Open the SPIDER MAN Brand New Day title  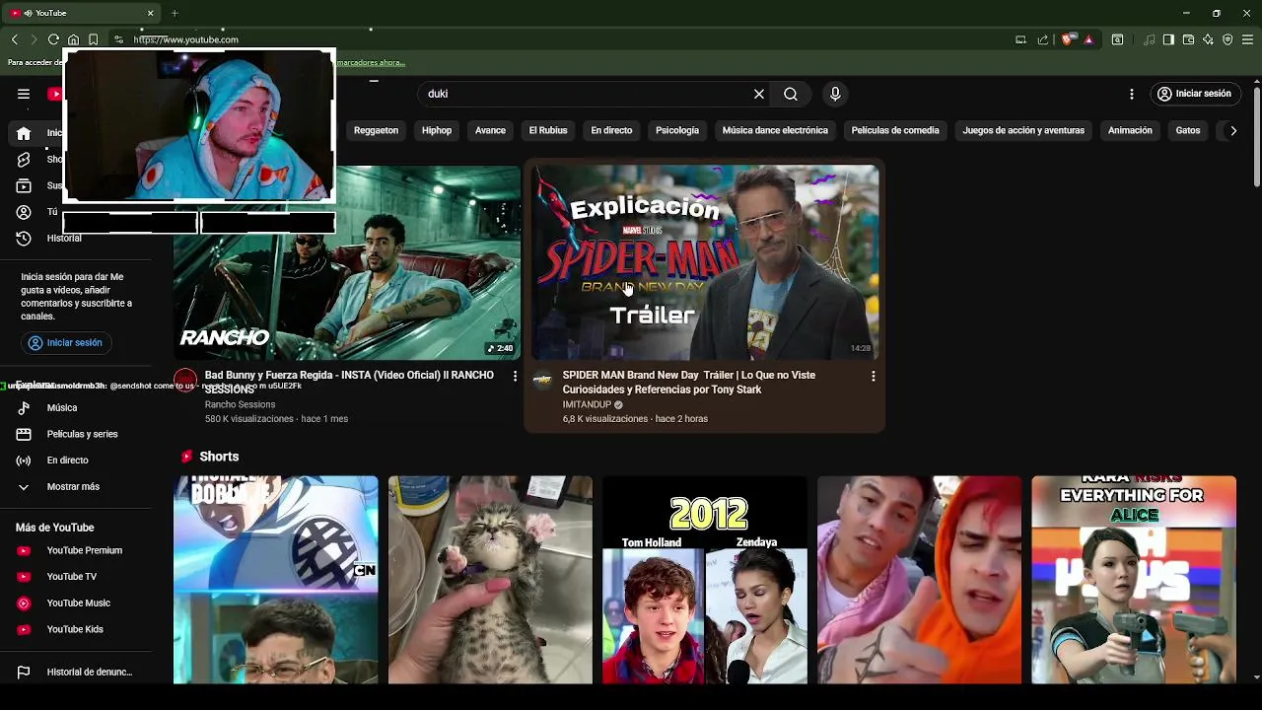click(x=688, y=382)
